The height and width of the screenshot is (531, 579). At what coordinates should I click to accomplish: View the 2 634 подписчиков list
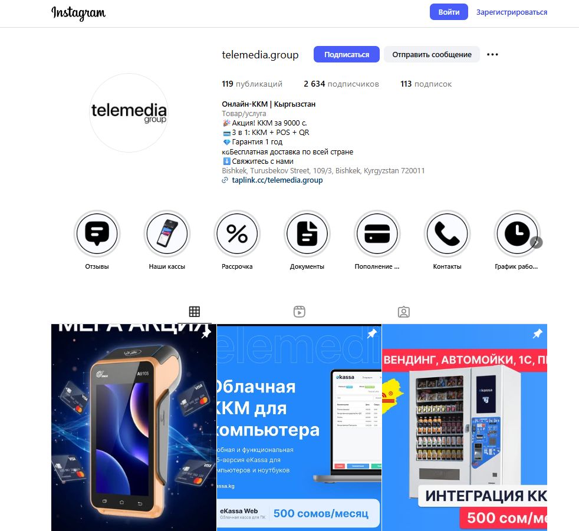point(341,84)
